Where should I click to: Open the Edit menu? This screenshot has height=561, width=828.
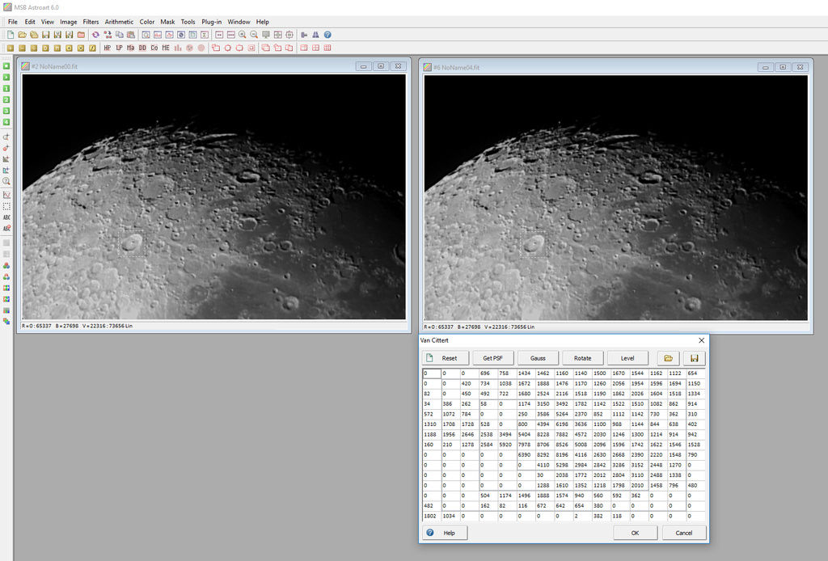pos(30,22)
